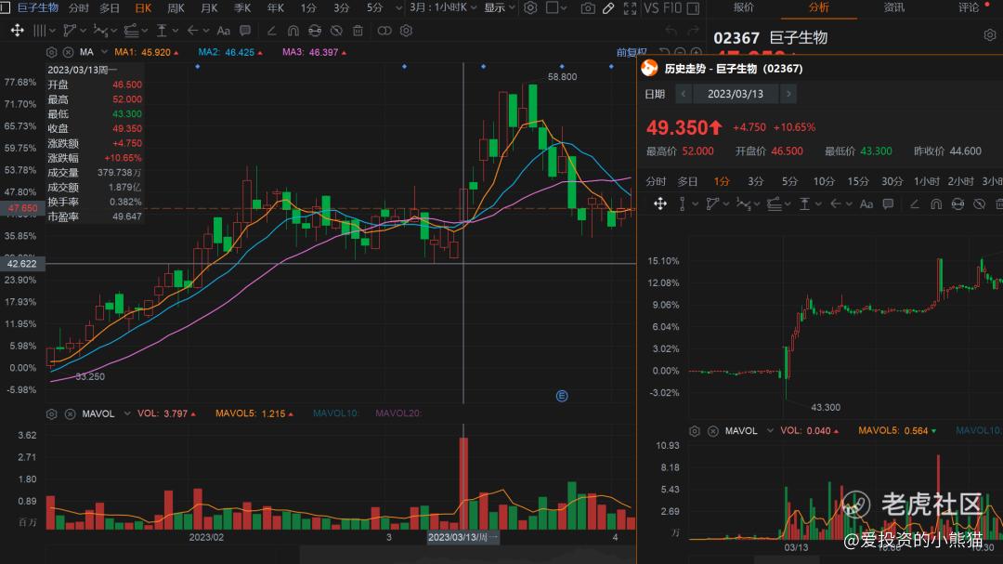1003x564 pixels.
Task: Switch to 多日 multi-day chart
Action: pos(110,7)
